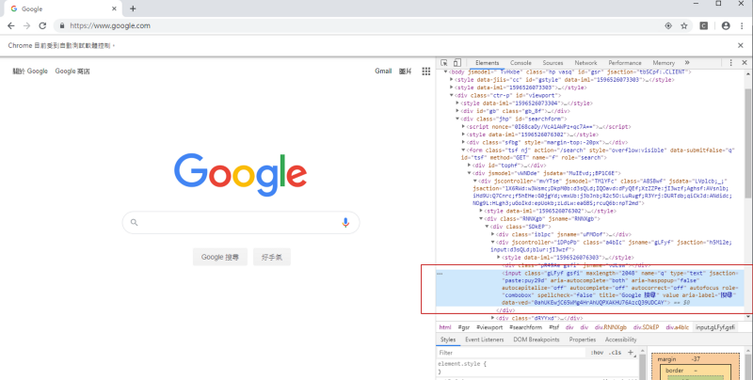Click the magnifier icon in search box
Screen dimensions: 753x380
pos(135,223)
